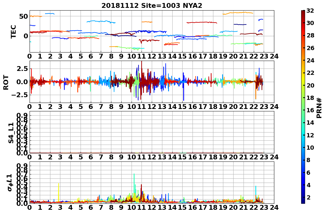Click the "6" tick on the PRN colorbar
Image resolution: width=325 pixels, height=214 pixels.
tap(309, 172)
